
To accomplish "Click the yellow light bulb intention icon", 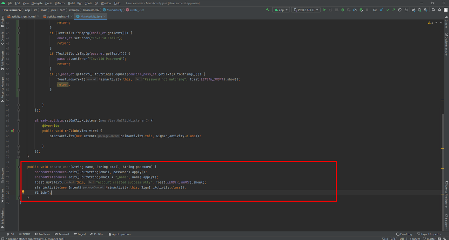I will click(x=23, y=192).
